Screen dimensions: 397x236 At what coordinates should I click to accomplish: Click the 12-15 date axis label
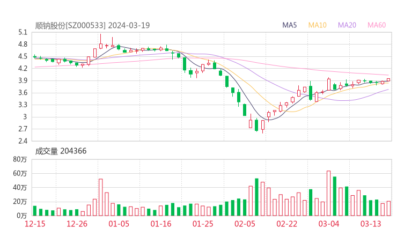tap(35, 224)
